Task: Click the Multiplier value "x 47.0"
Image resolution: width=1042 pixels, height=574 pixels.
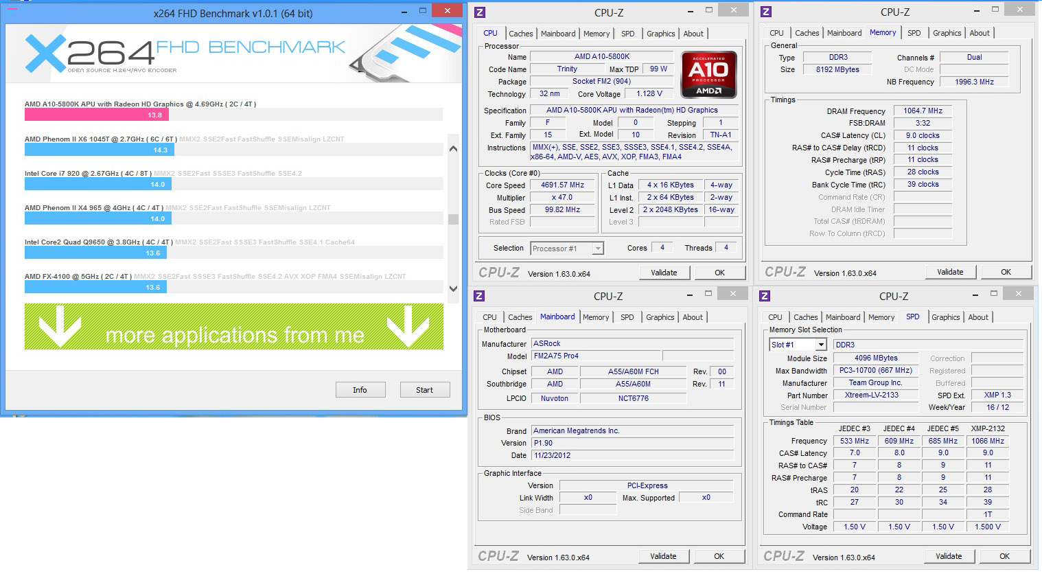Action: click(563, 198)
